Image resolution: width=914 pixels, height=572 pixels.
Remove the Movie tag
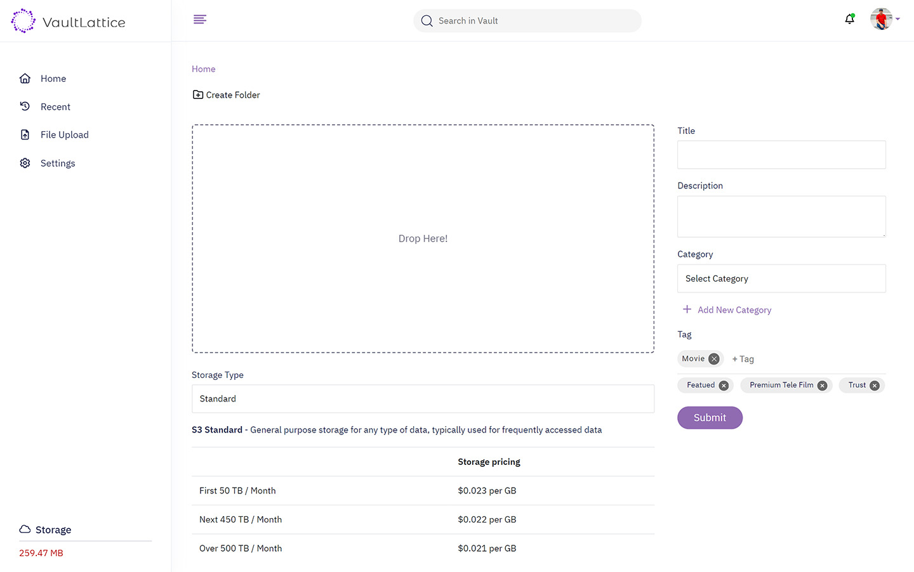point(714,359)
